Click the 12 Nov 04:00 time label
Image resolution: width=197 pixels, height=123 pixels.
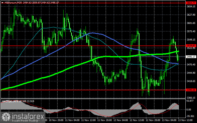121,120
